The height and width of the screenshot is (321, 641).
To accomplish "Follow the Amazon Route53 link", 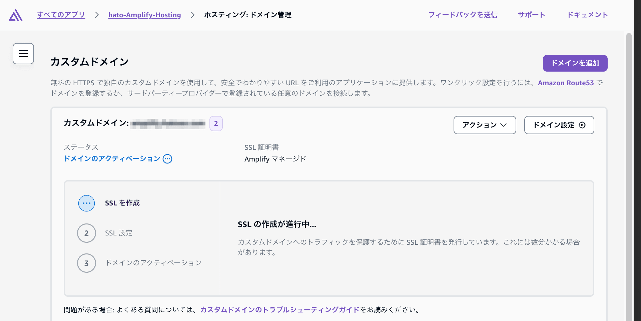I will click(566, 83).
